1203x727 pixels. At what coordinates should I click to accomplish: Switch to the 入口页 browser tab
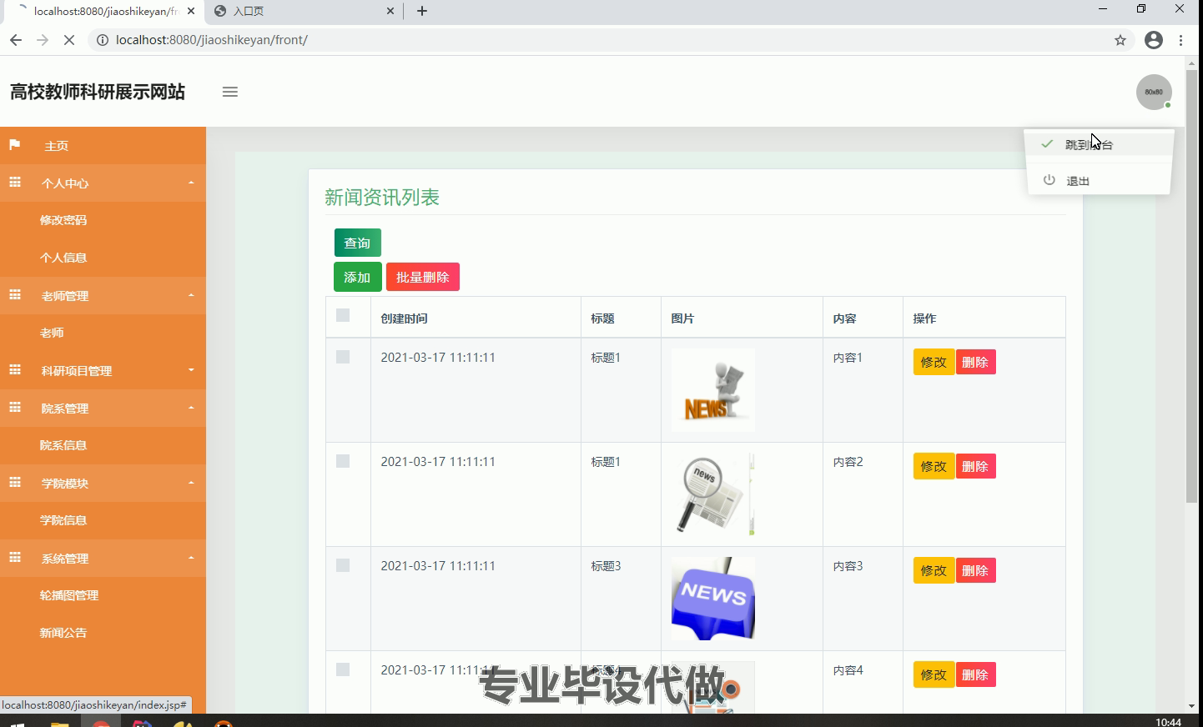pos(304,11)
